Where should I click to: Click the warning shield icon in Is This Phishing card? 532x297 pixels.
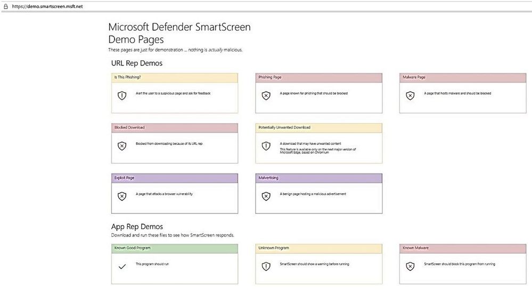122,96
